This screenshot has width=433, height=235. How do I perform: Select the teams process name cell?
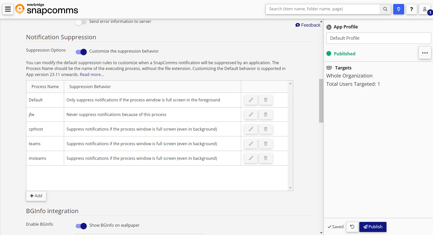click(45, 144)
